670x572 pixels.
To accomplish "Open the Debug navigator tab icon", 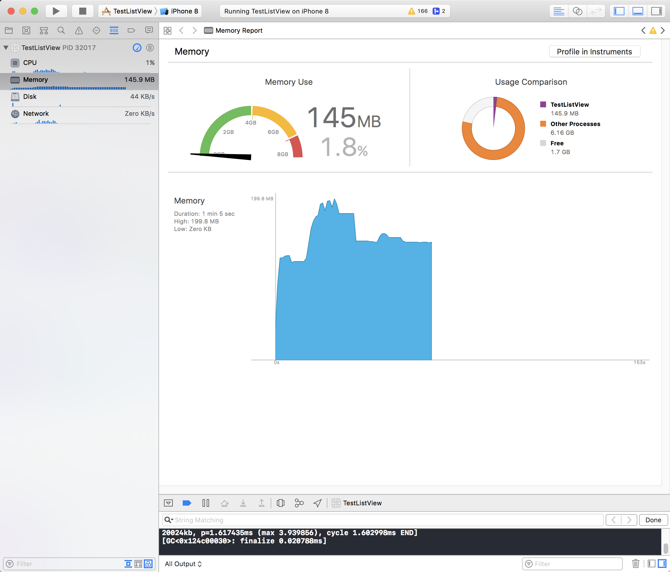I will (114, 30).
